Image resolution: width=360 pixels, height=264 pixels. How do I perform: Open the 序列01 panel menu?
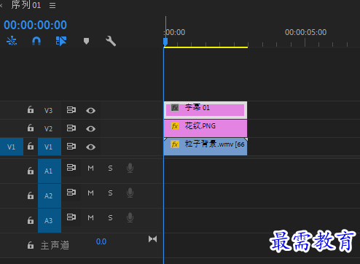point(52,5)
